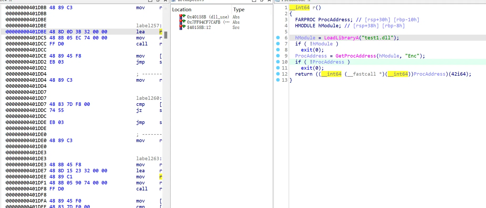Toggle breakpoint dot on pseudocode line 11
Viewport: 486px width, 208px height.
(x=278, y=68)
